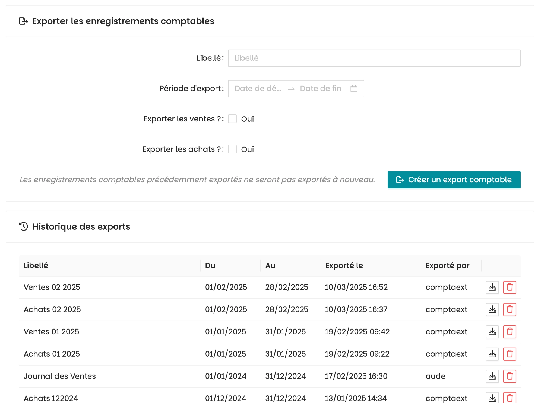Delete the Achats 02 2025 export
The height and width of the screenshot is (403, 538).
click(x=509, y=309)
